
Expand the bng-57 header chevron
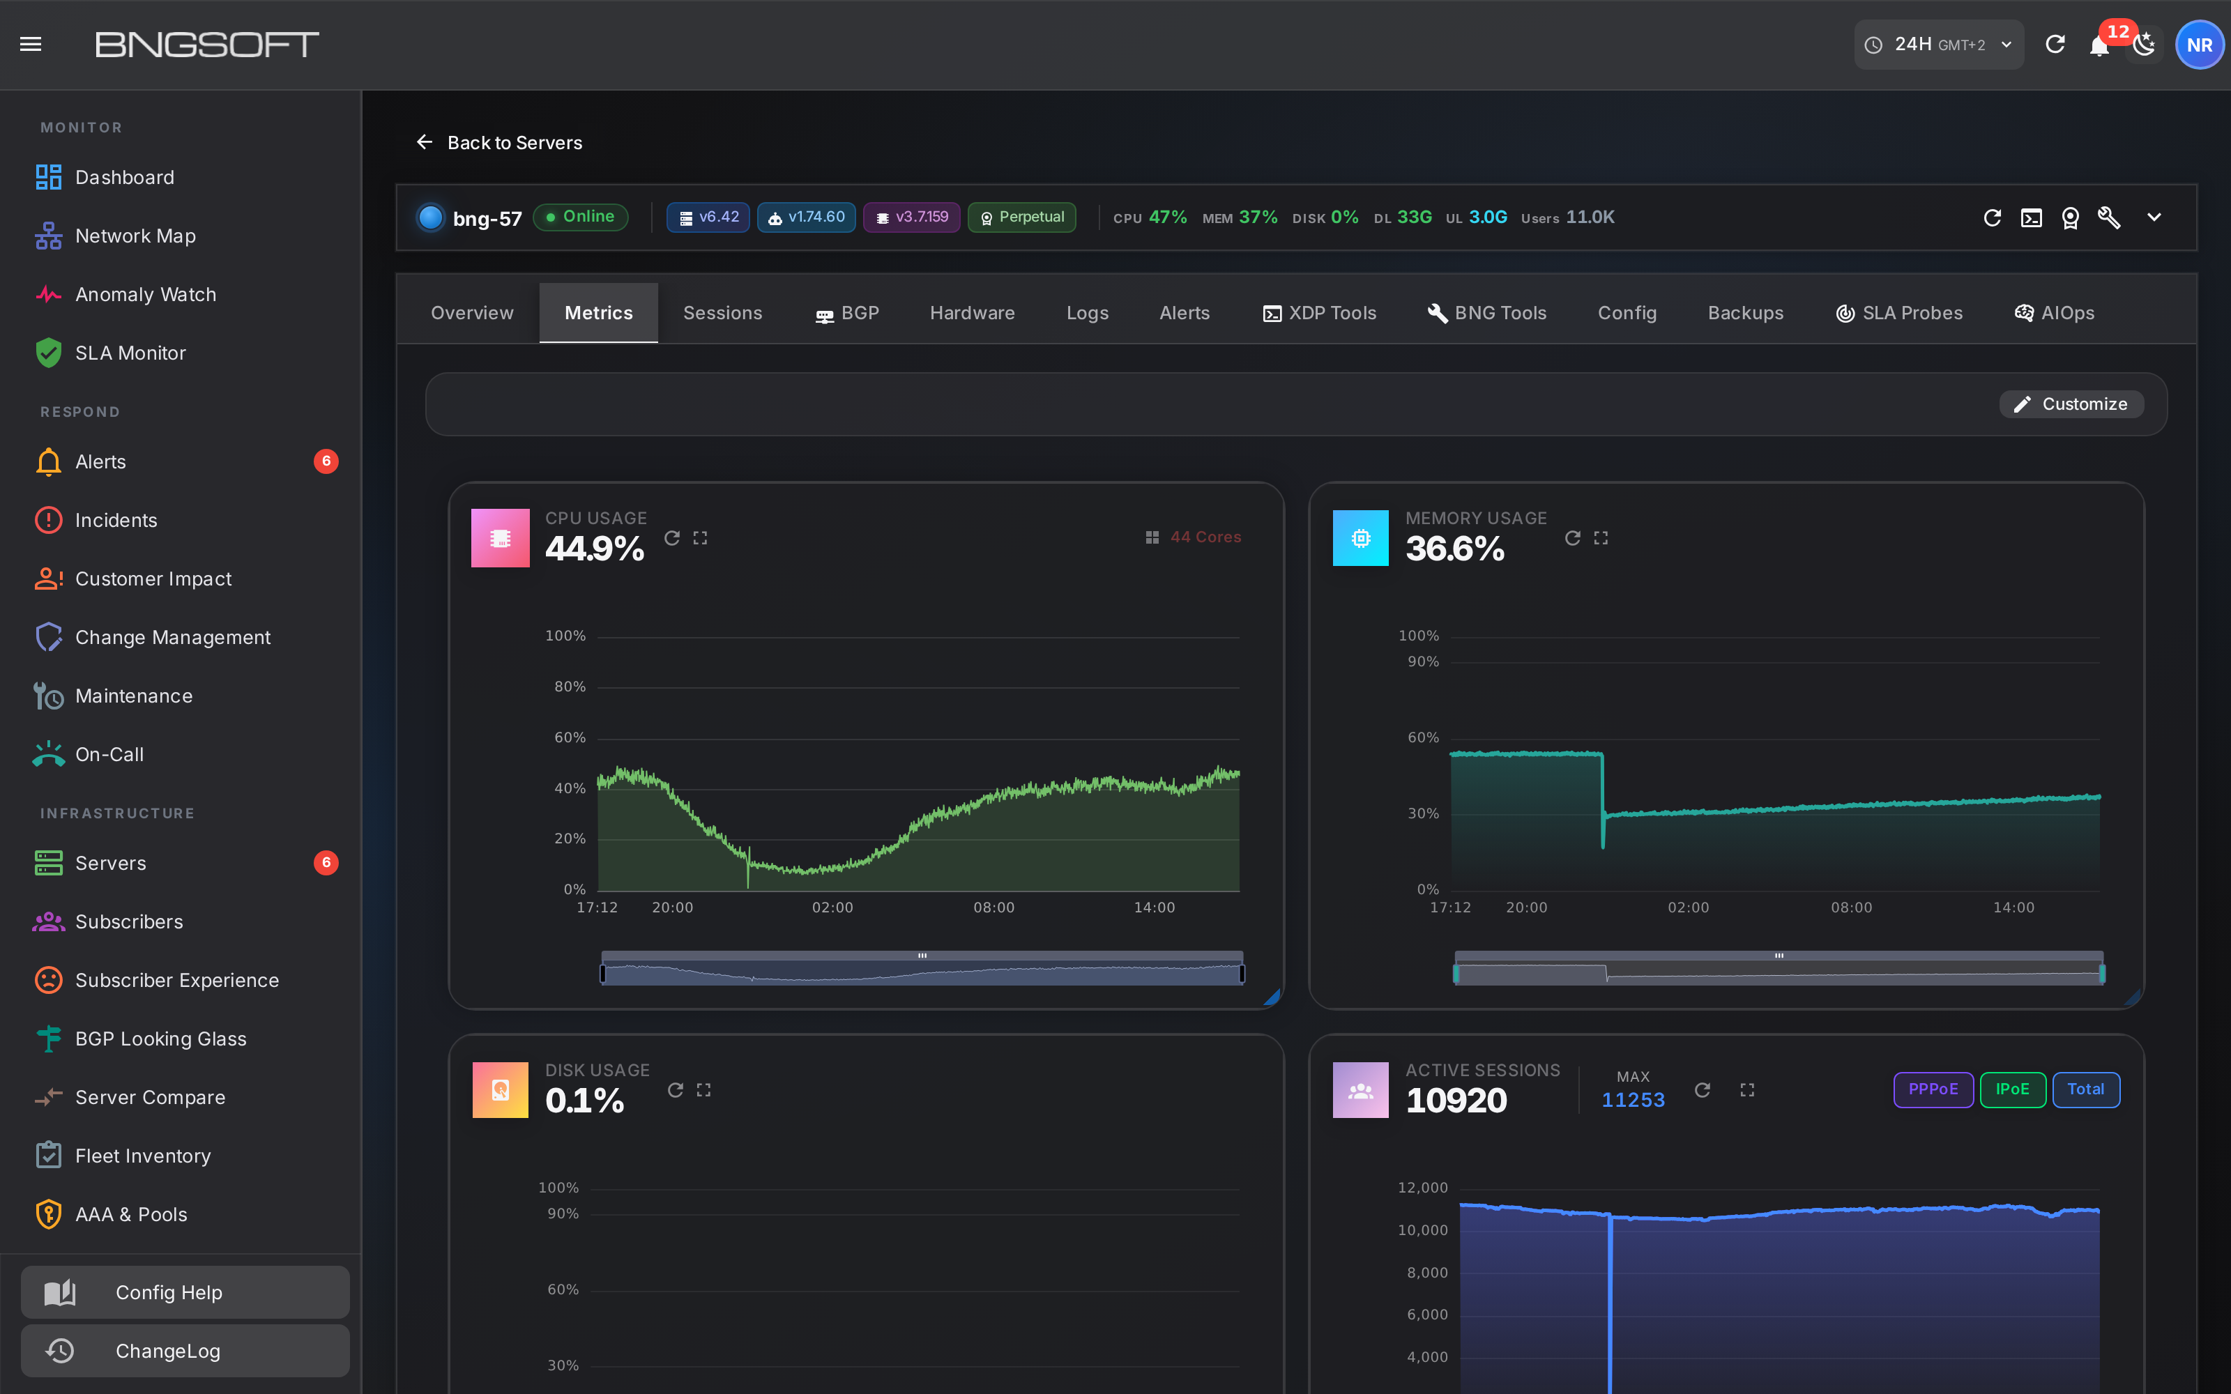[2154, 217]
